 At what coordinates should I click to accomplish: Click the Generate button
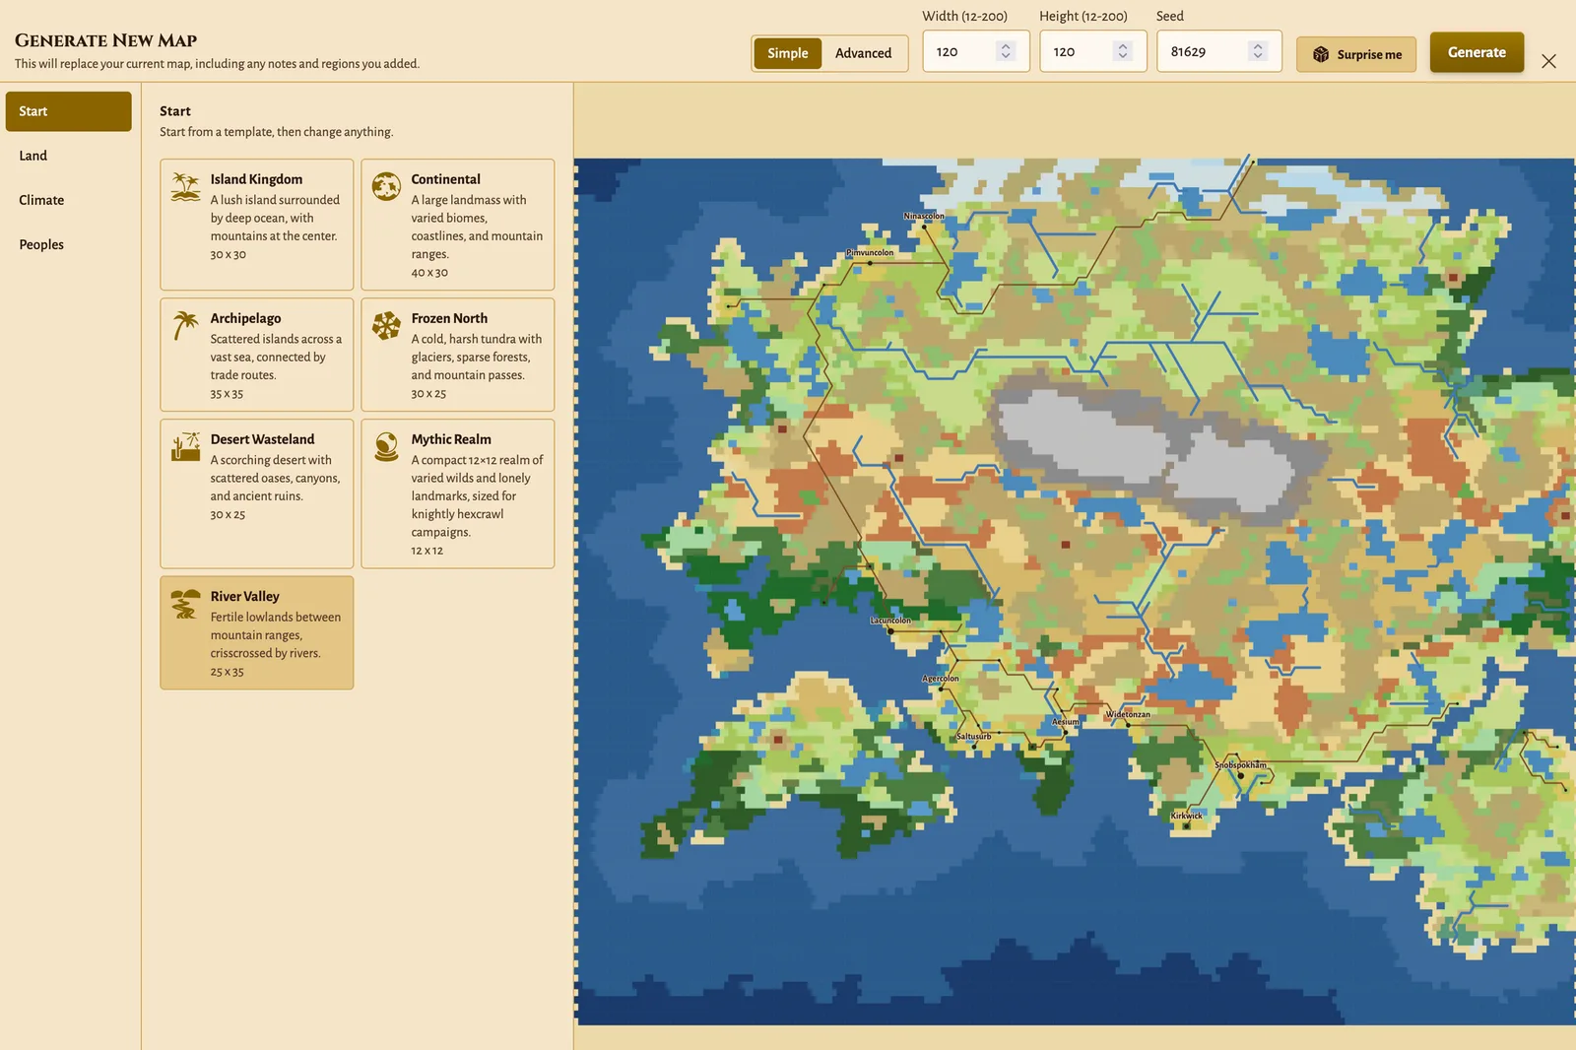click(x=1477, y=52)
